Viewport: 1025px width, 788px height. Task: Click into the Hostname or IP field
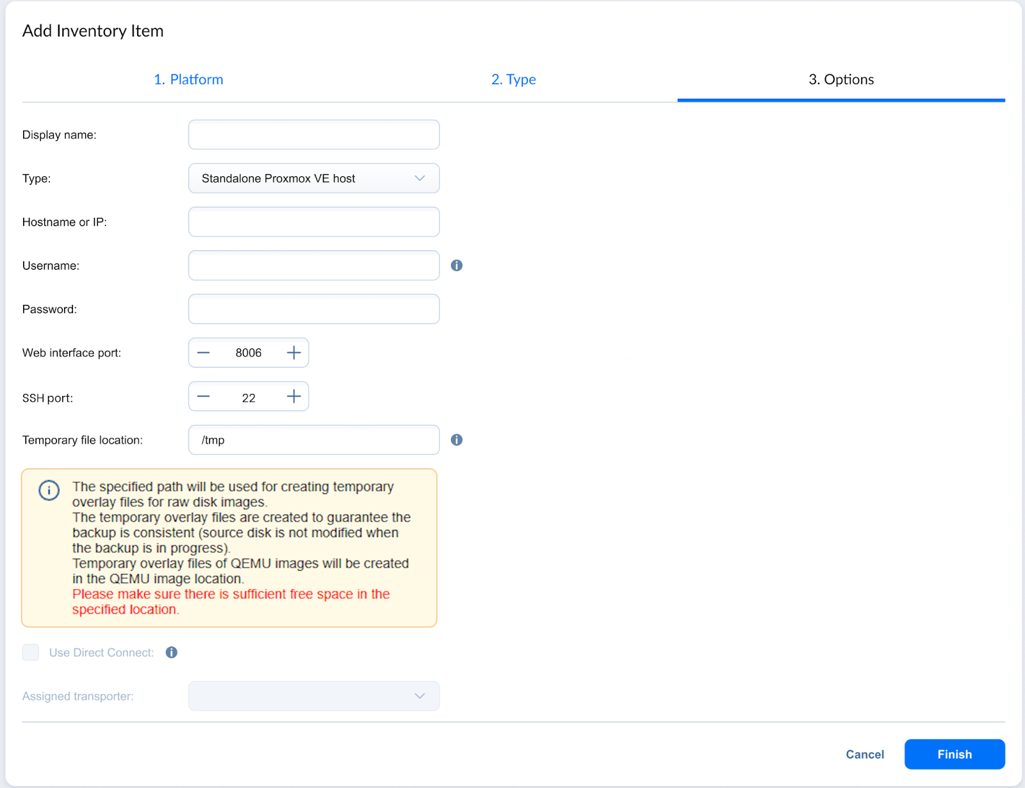(314, 222)
